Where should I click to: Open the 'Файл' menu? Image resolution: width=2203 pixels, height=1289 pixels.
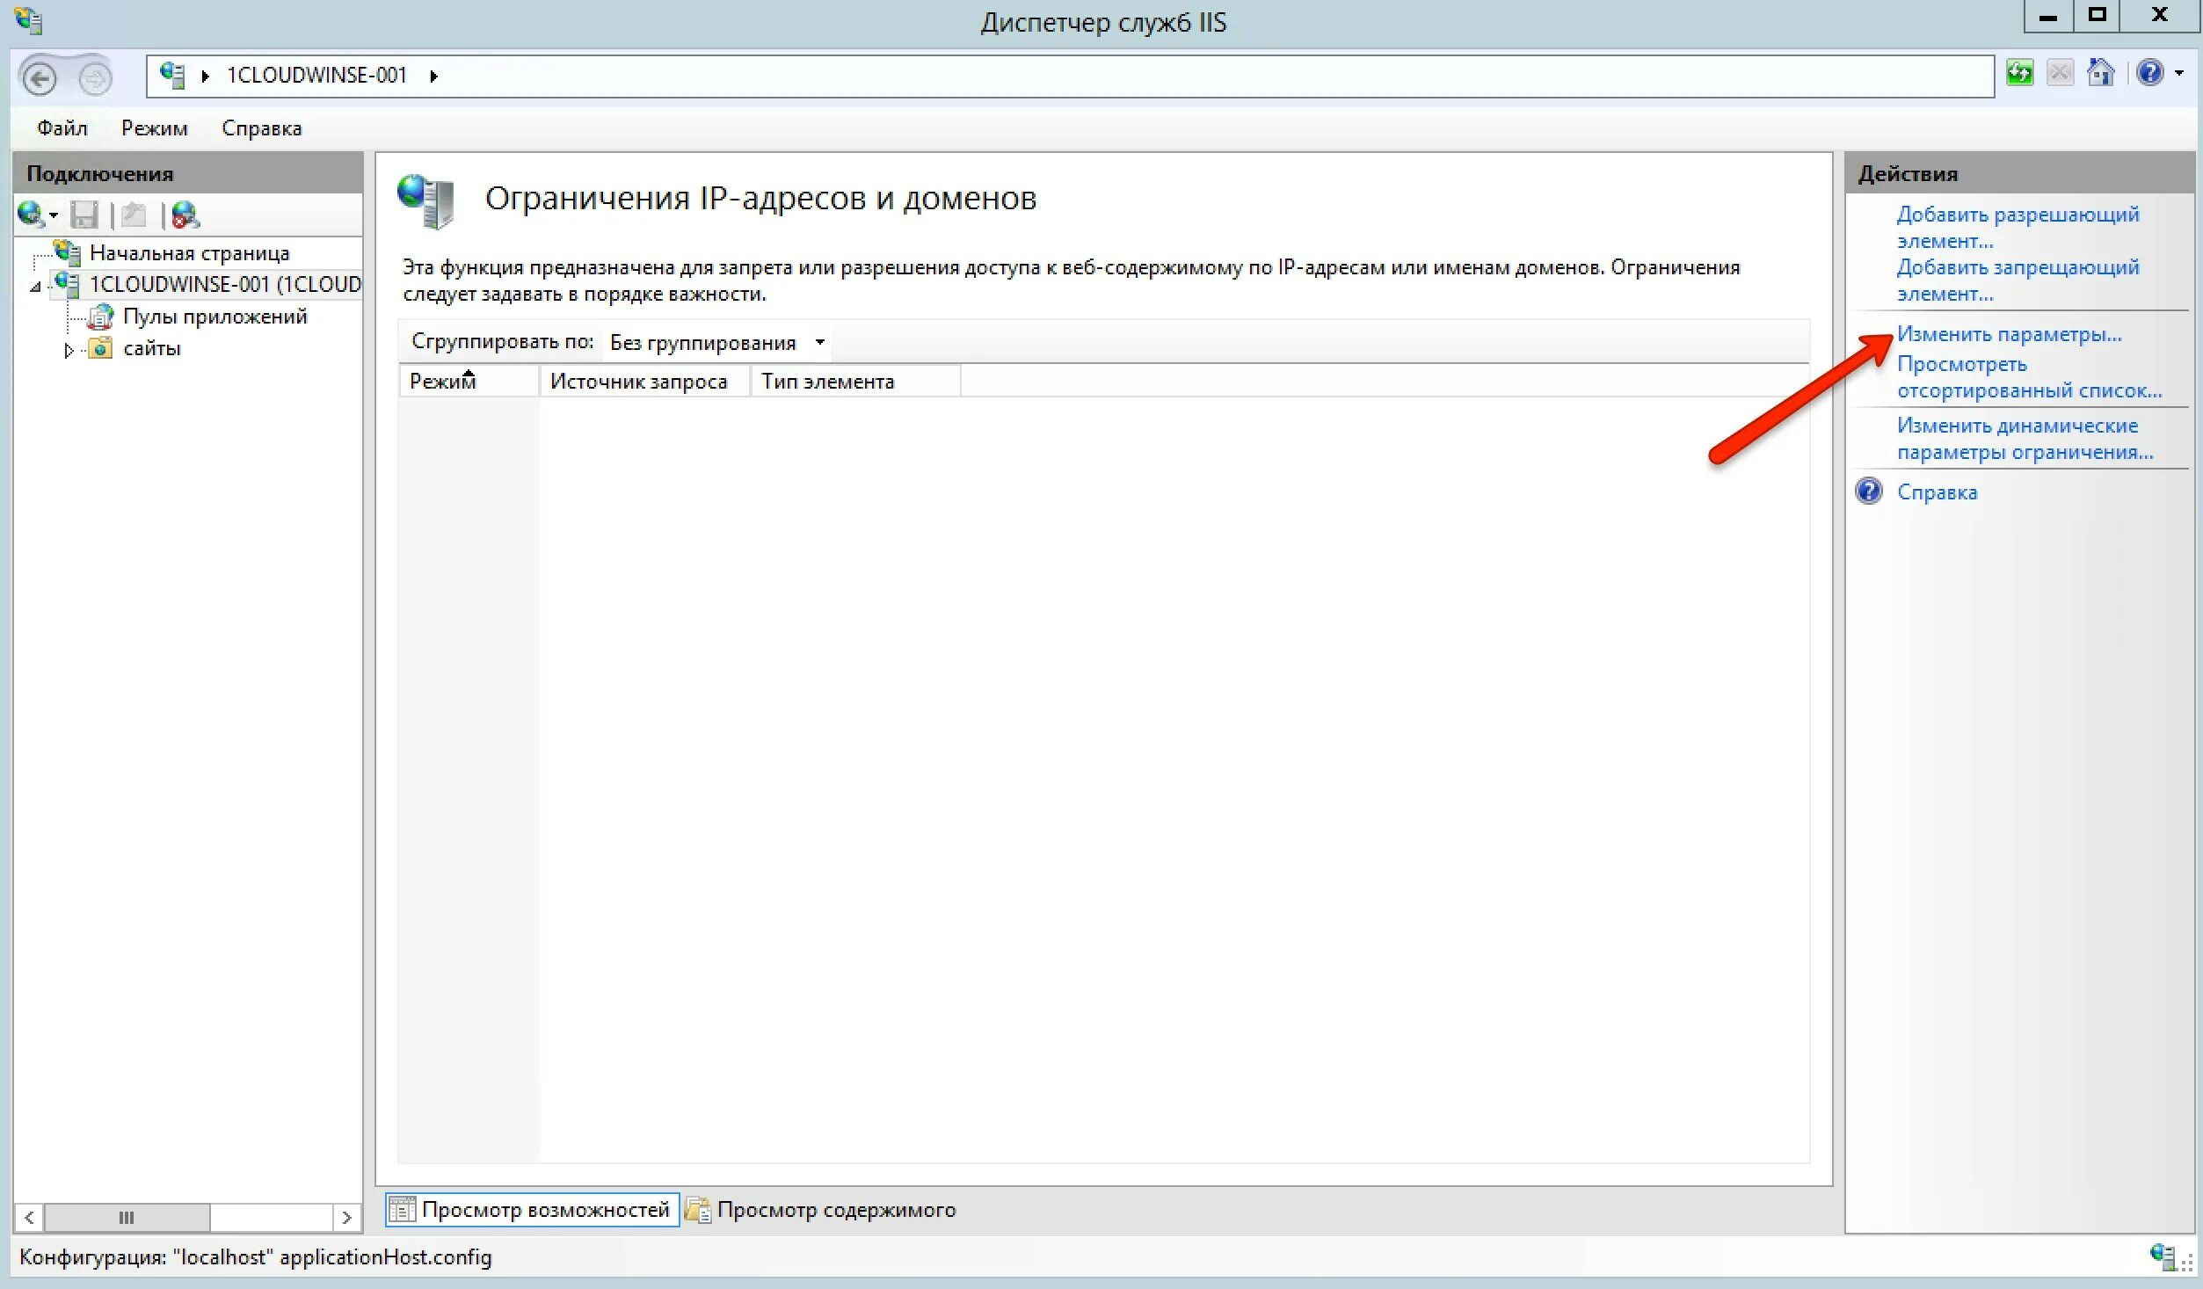pos(62,128)
